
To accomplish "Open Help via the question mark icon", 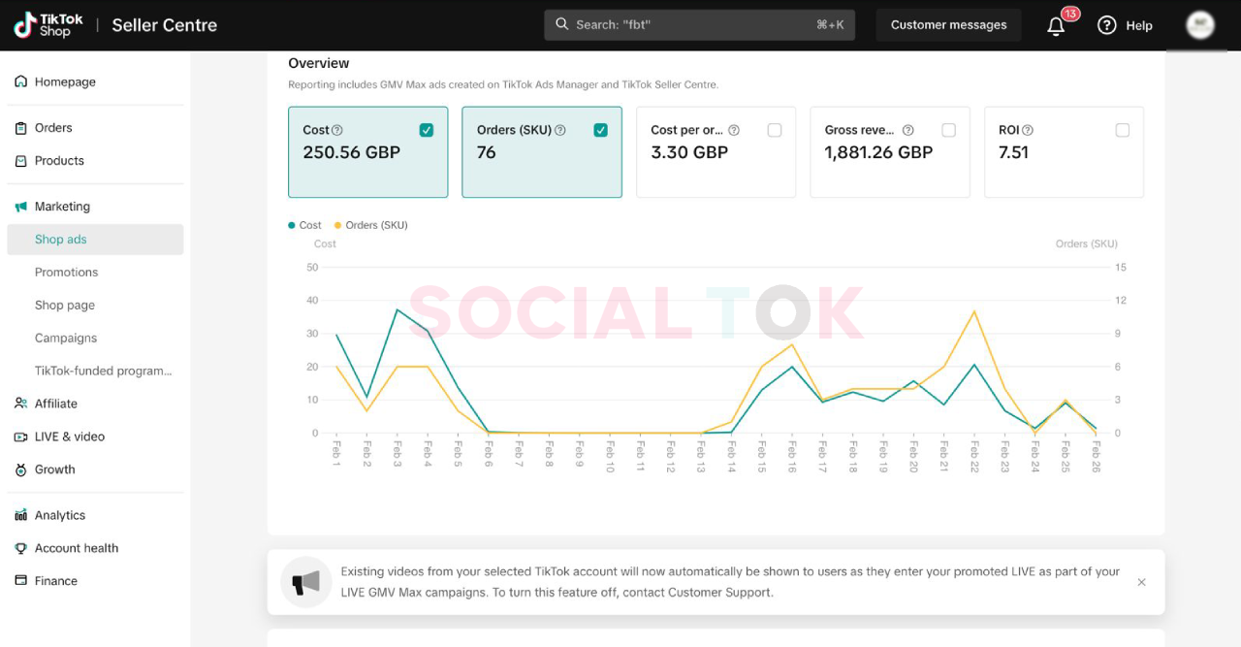I will (x=1107, y=25).
